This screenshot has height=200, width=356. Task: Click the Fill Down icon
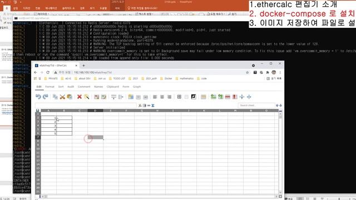[113, 97]
